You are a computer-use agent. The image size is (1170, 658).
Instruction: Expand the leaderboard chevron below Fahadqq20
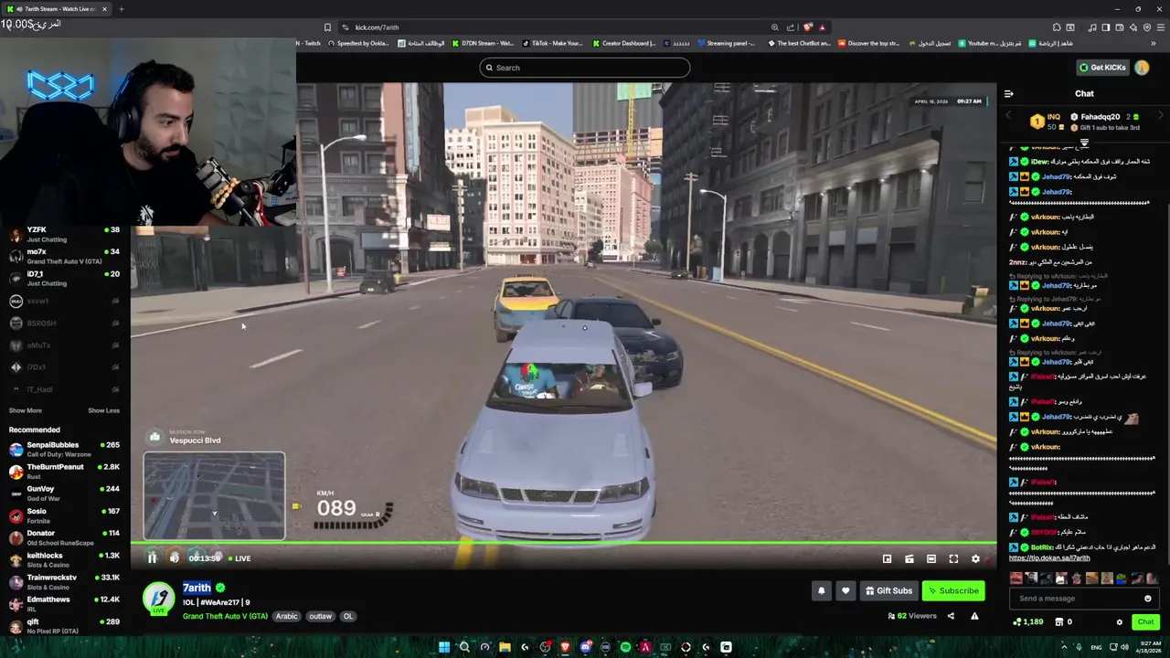click(x=1084, y=143)
